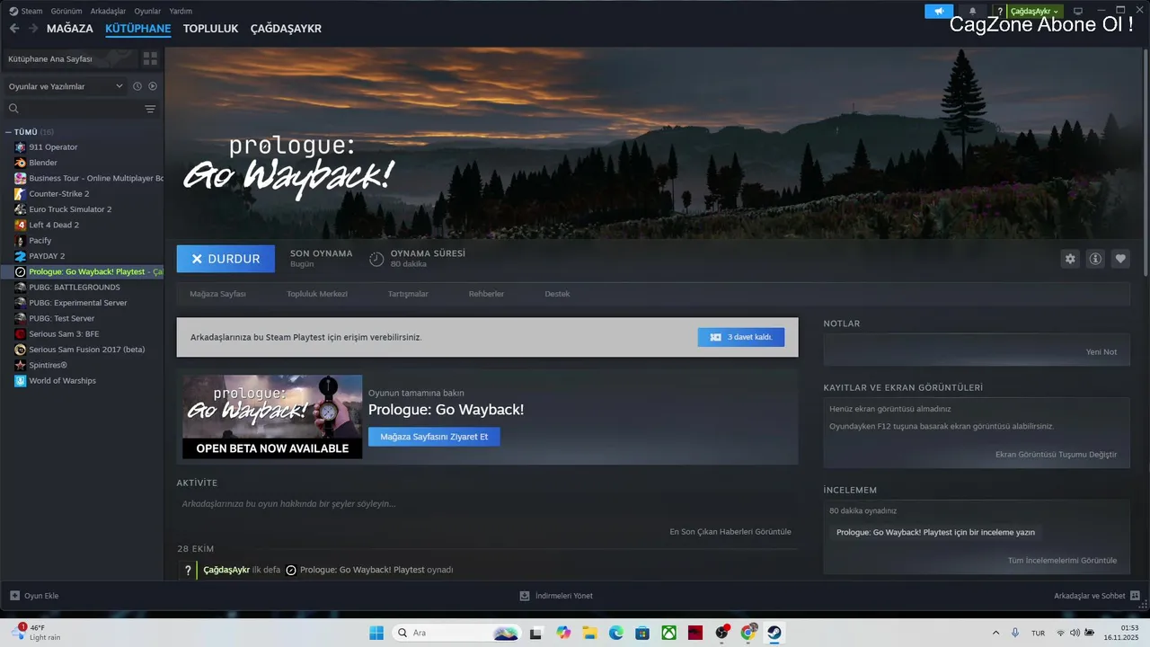Open 'İndirmeleri Yönet' downloads manager

556,596
